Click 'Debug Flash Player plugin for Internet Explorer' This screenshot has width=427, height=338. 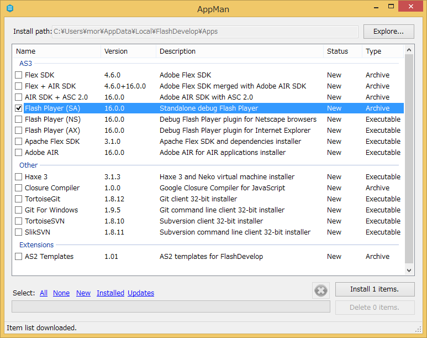tap(235, 131)
